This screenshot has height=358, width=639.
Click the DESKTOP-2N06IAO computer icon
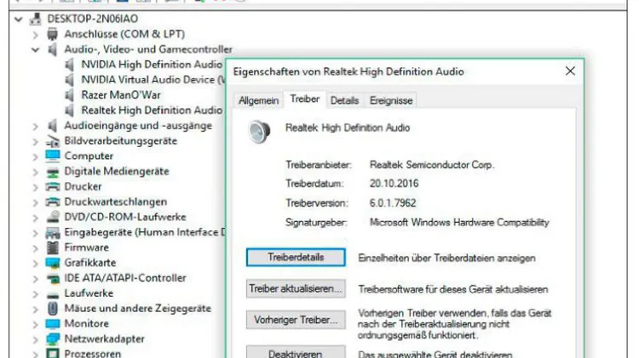(x=36, y=19)
